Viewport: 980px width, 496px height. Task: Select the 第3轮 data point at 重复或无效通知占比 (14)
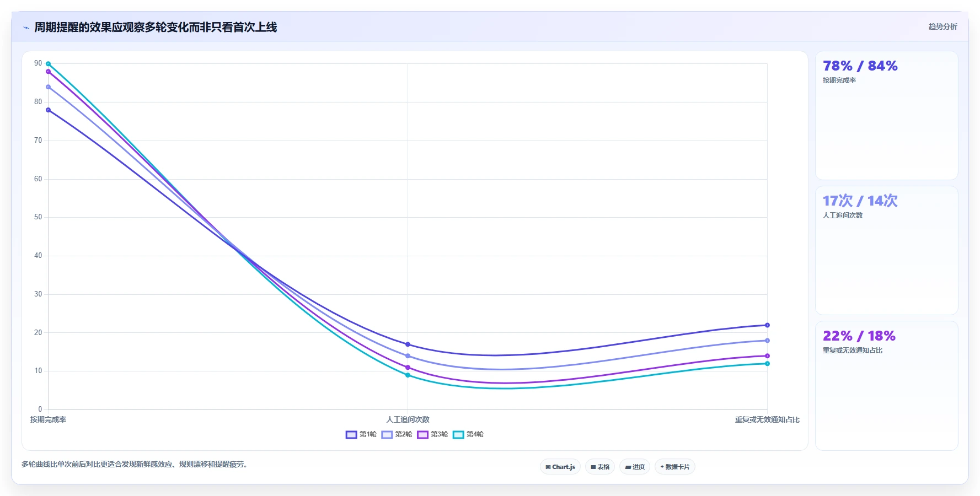[767, 356]
